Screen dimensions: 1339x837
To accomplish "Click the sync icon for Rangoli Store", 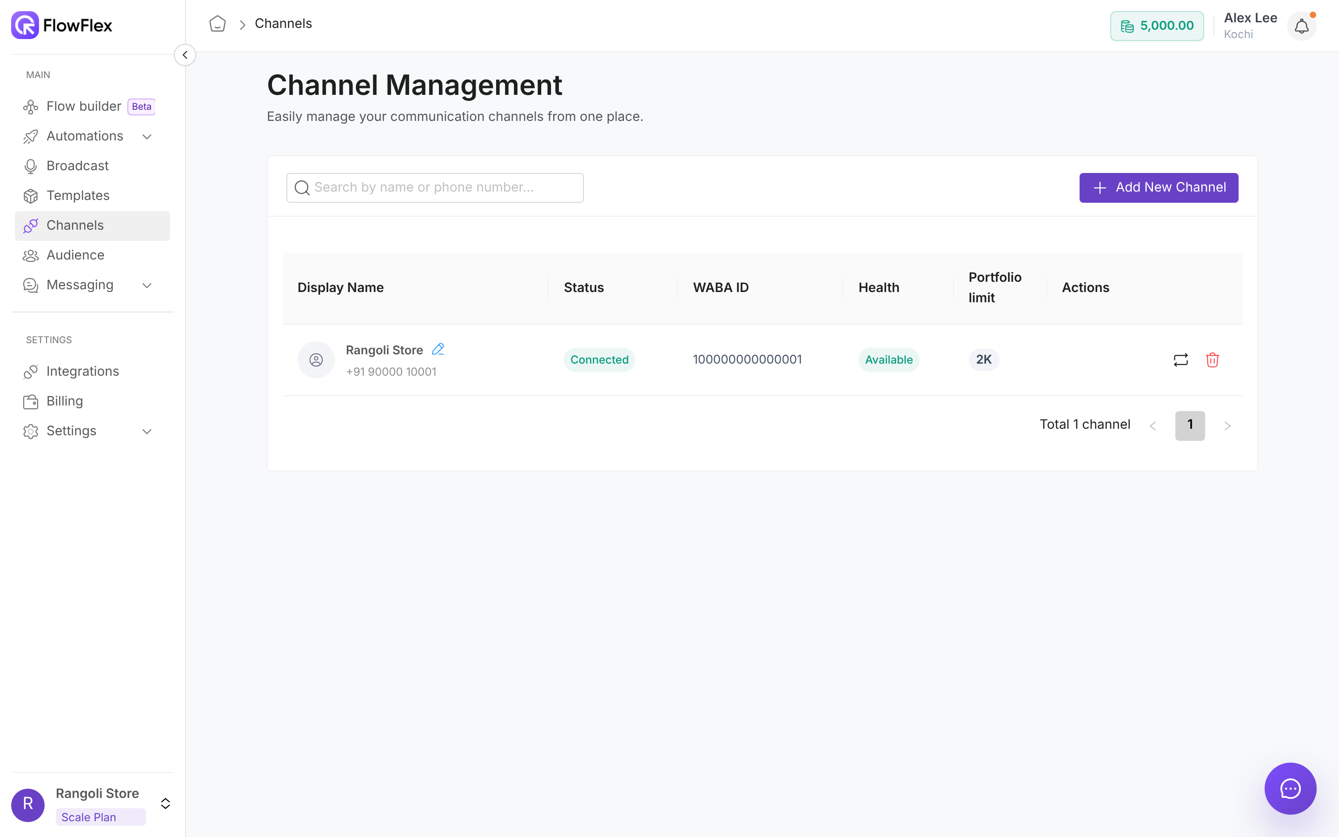I will tap(1181, 360).
